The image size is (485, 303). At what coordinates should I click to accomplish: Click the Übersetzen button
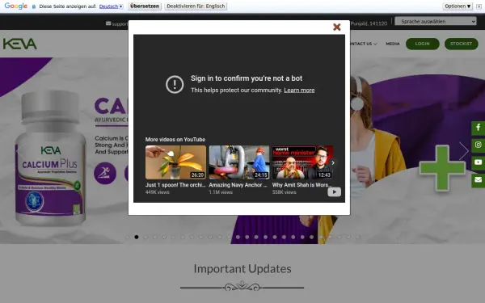click(x=145, y=6)
